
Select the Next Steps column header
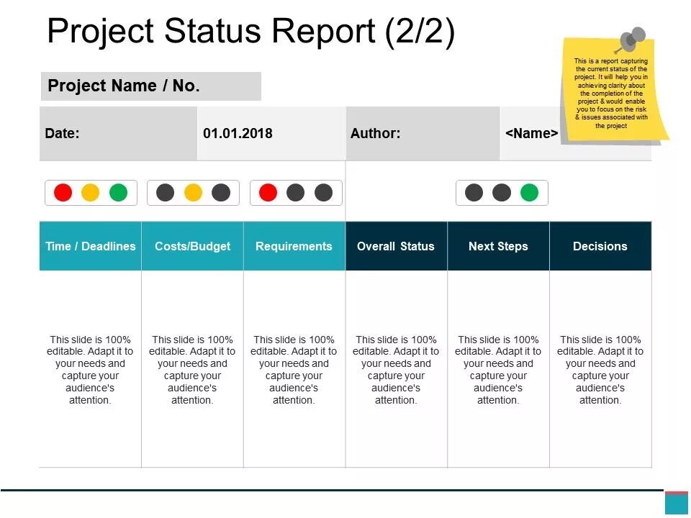tap(498, 246)
